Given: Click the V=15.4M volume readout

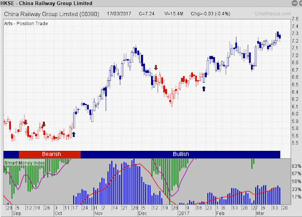Looking at the screenshot, I should click(x=174, y=14).
